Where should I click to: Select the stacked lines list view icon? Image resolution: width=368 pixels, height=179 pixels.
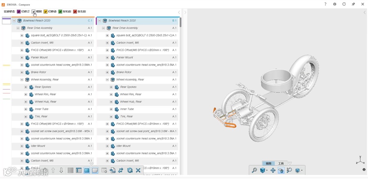pyautogui.click(x=70, y=170)
